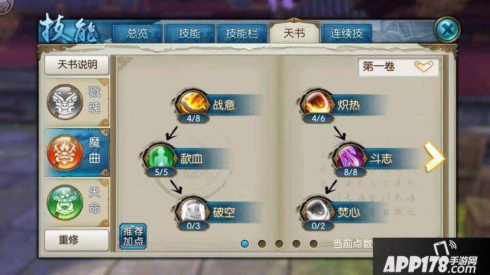Jump to the fifth page dot
The height and width of the screenshot is (275, 490).
point(314,244)
